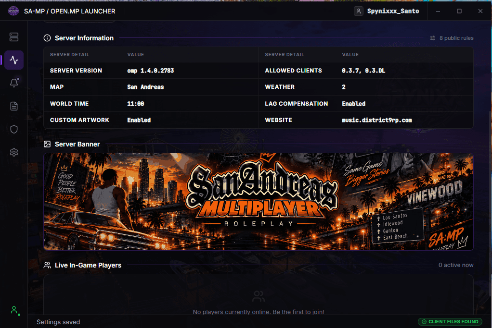Maximize the launcher window
The image size is (492, 328).
[x=459, y=11]
